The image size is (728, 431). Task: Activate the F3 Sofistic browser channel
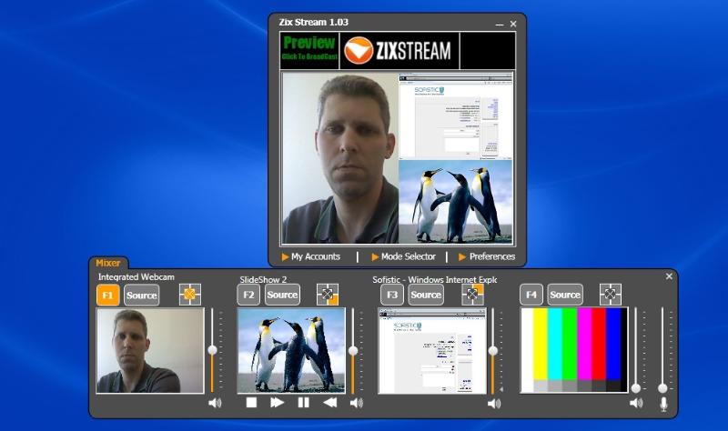[x=392, y=295]
